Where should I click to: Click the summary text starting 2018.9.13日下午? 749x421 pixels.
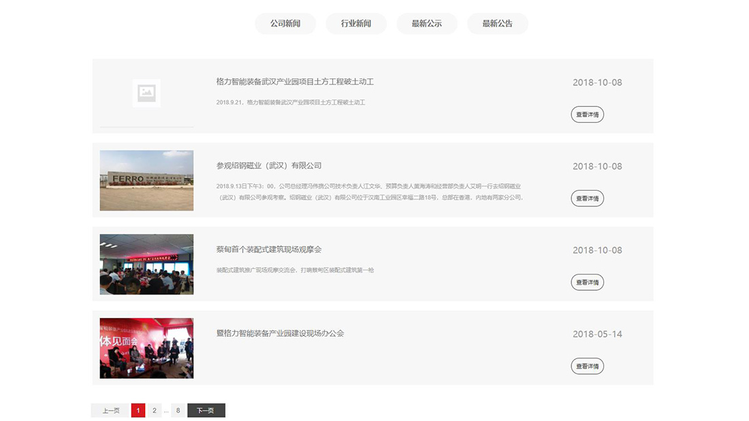click(370, 191)
